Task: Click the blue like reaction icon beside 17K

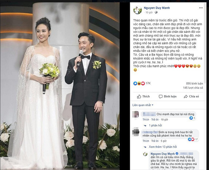Action: click(135, 83)
